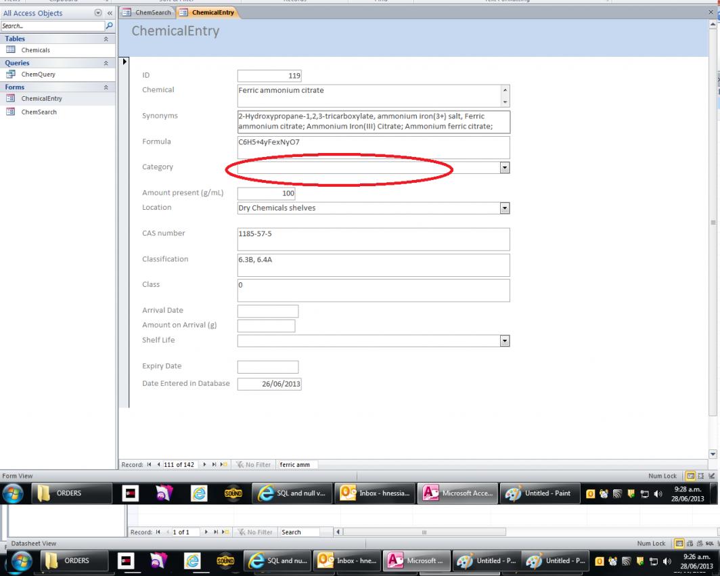Open the SQL and nu... taskbar button
The image size is (720, 576).
point(278,561)
